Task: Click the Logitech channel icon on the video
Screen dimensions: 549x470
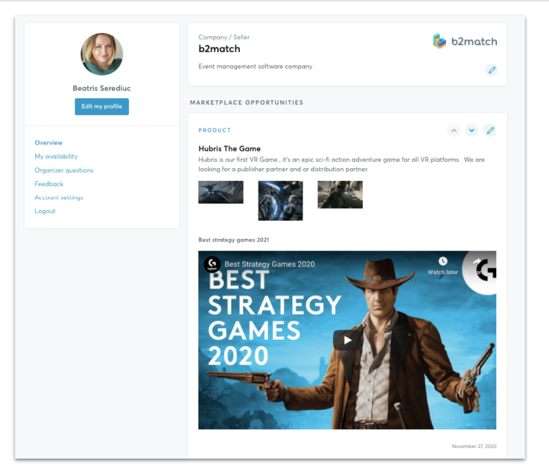Action: click(212, 264)
